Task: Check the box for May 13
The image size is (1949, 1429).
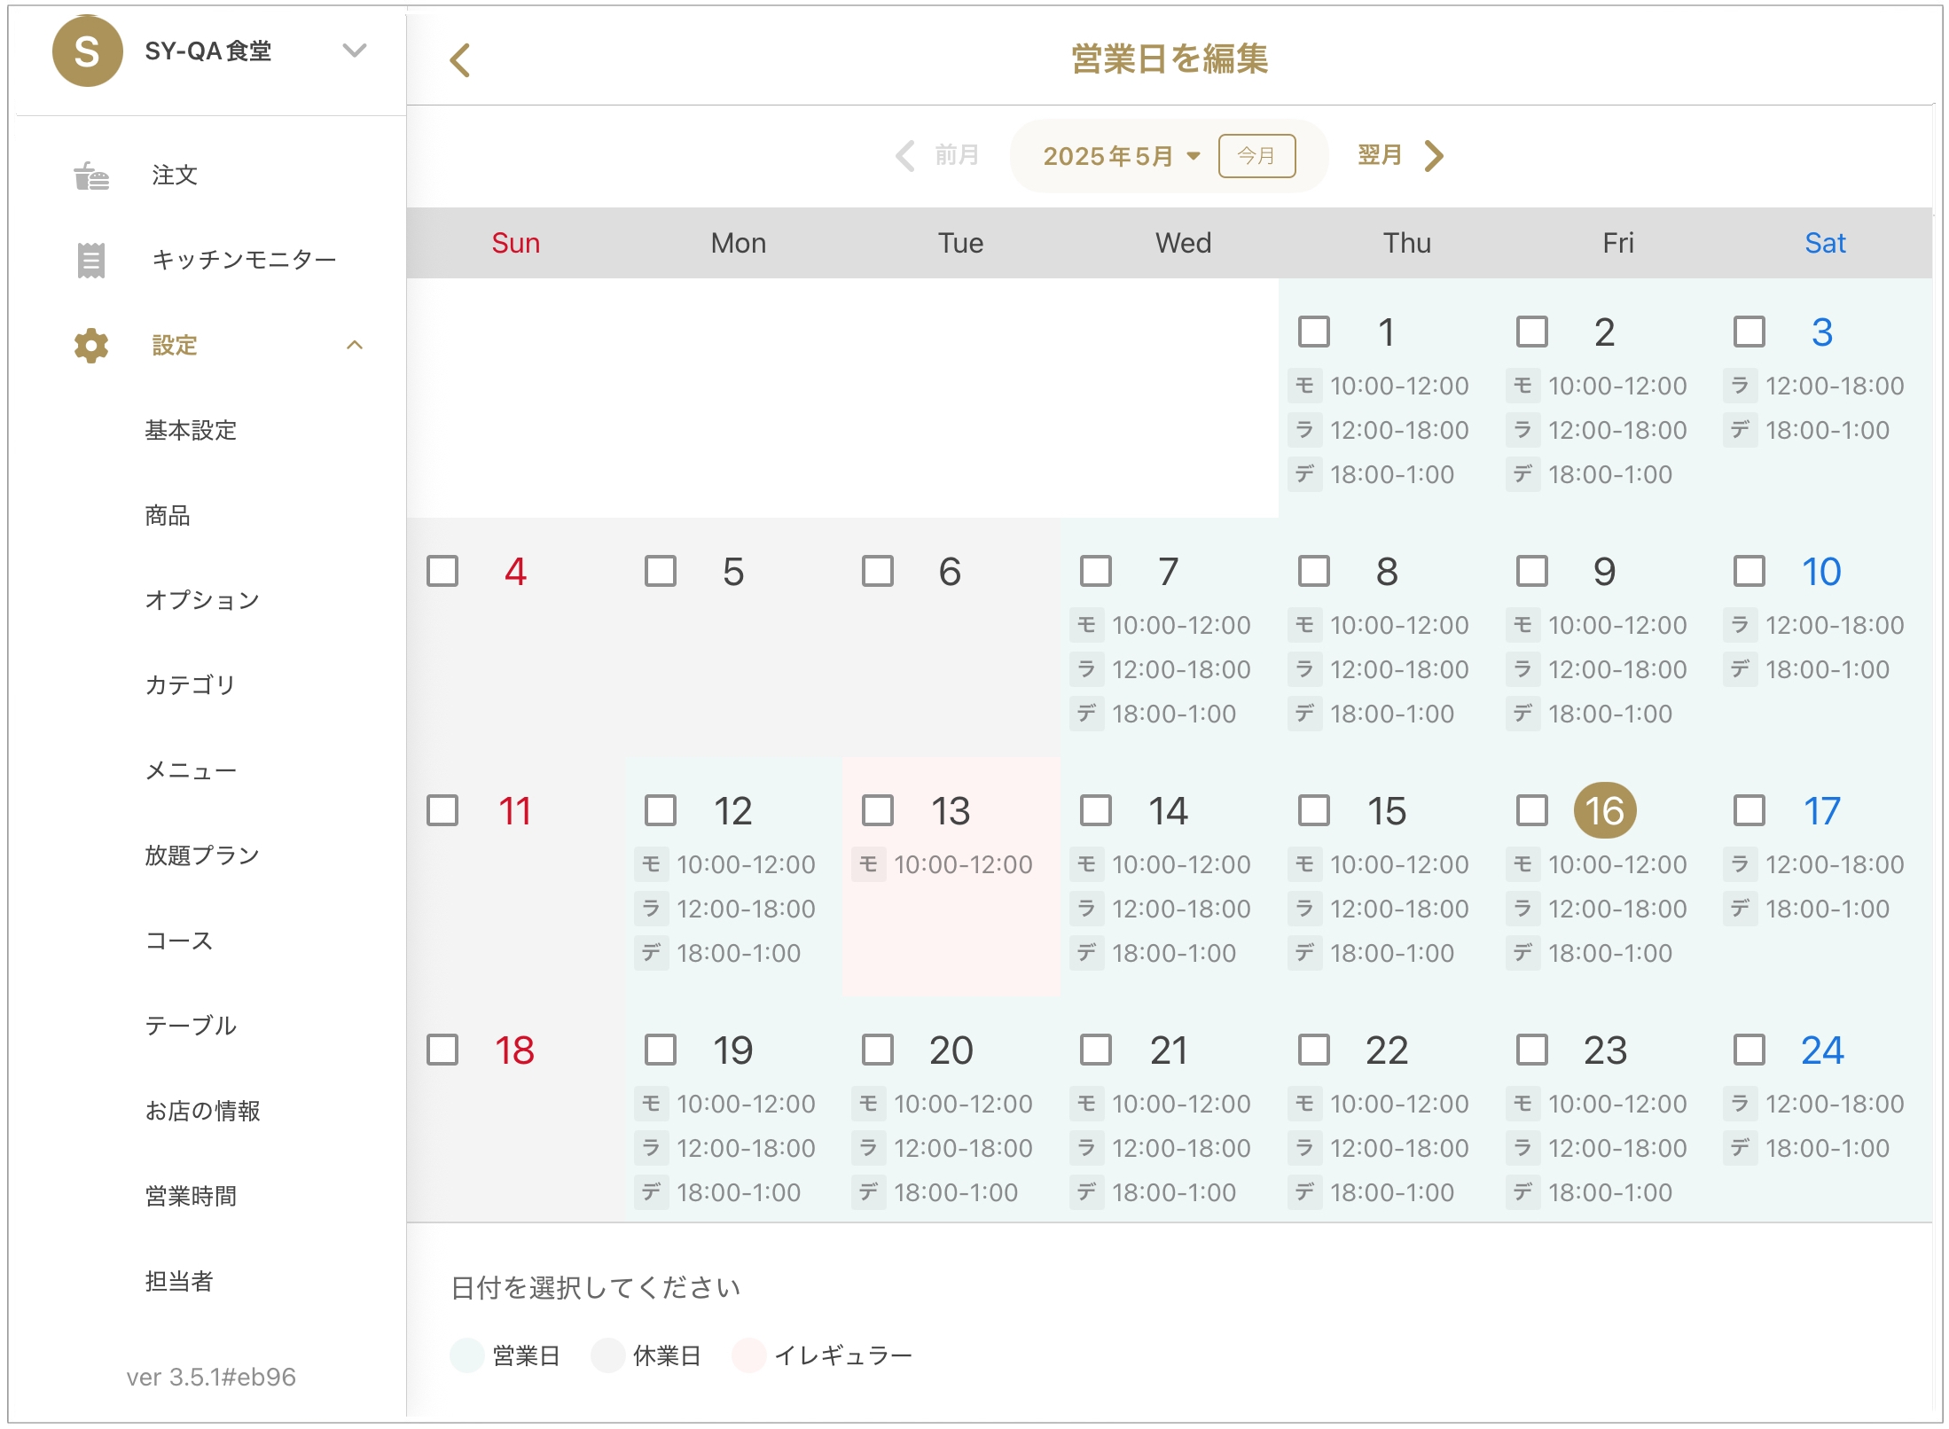Action: coord(878,810)
